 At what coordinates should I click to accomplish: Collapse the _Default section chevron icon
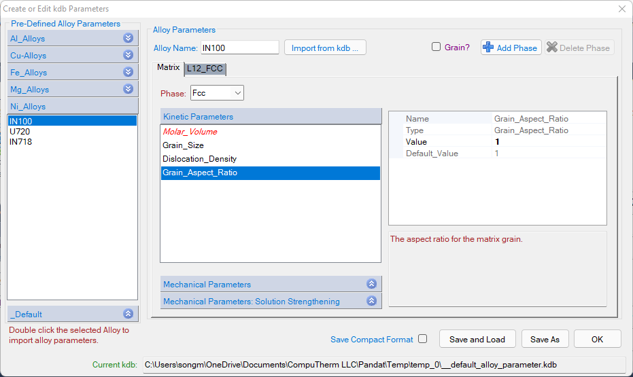(128, 314)
